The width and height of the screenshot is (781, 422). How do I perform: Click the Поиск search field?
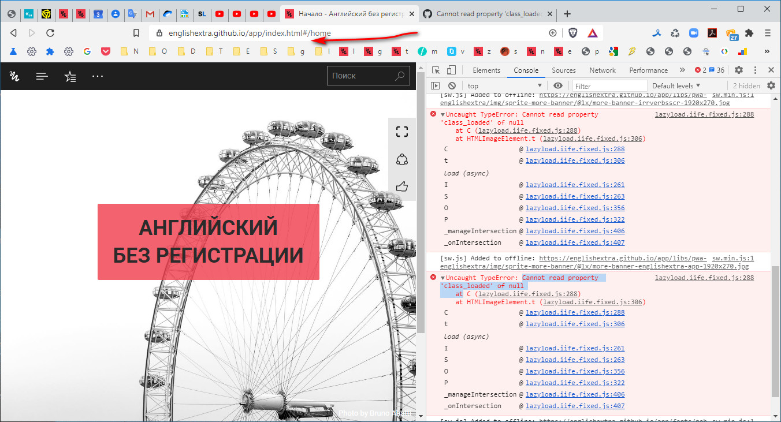coord(369,76)
